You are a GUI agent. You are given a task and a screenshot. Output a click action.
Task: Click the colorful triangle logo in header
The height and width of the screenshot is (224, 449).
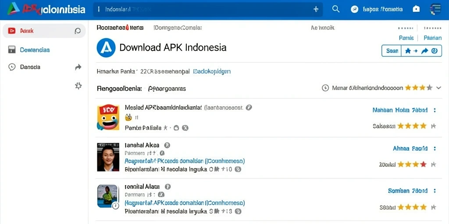(13, 9)
